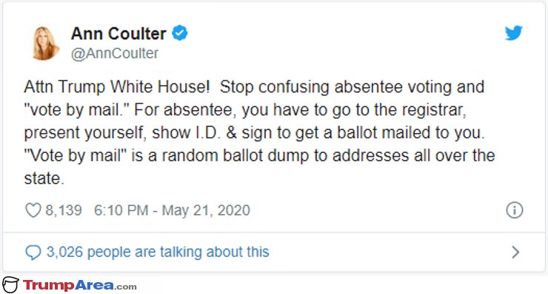Click the 'Attn Trump White House!' text
The image size is (548, 294).
(117, 87)
